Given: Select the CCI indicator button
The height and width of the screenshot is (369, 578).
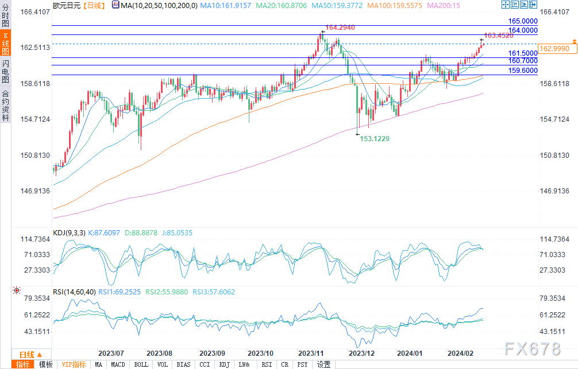Looking at the screenshot, I should pyautogui.click(x=205, y=364).
